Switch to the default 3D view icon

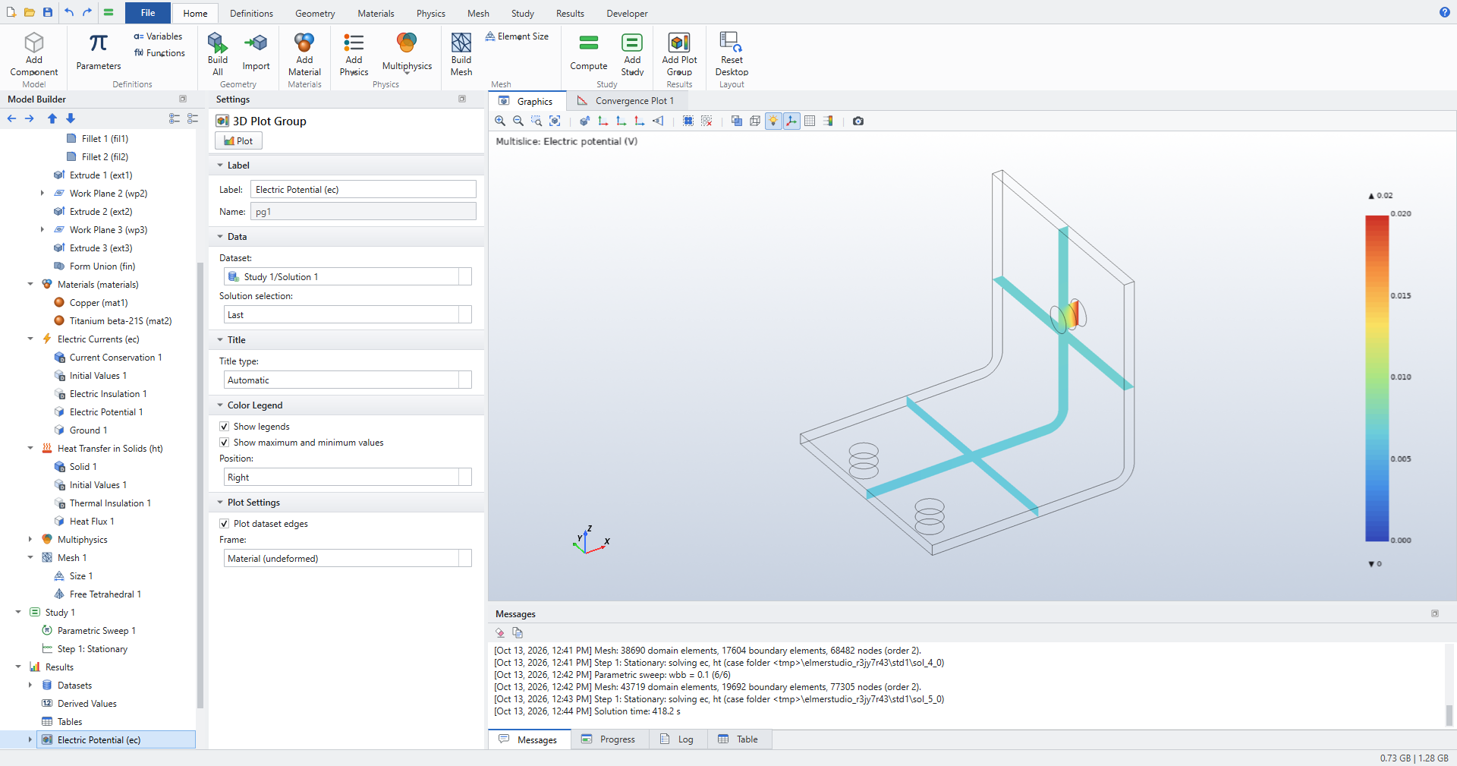(x=585, y=121)
